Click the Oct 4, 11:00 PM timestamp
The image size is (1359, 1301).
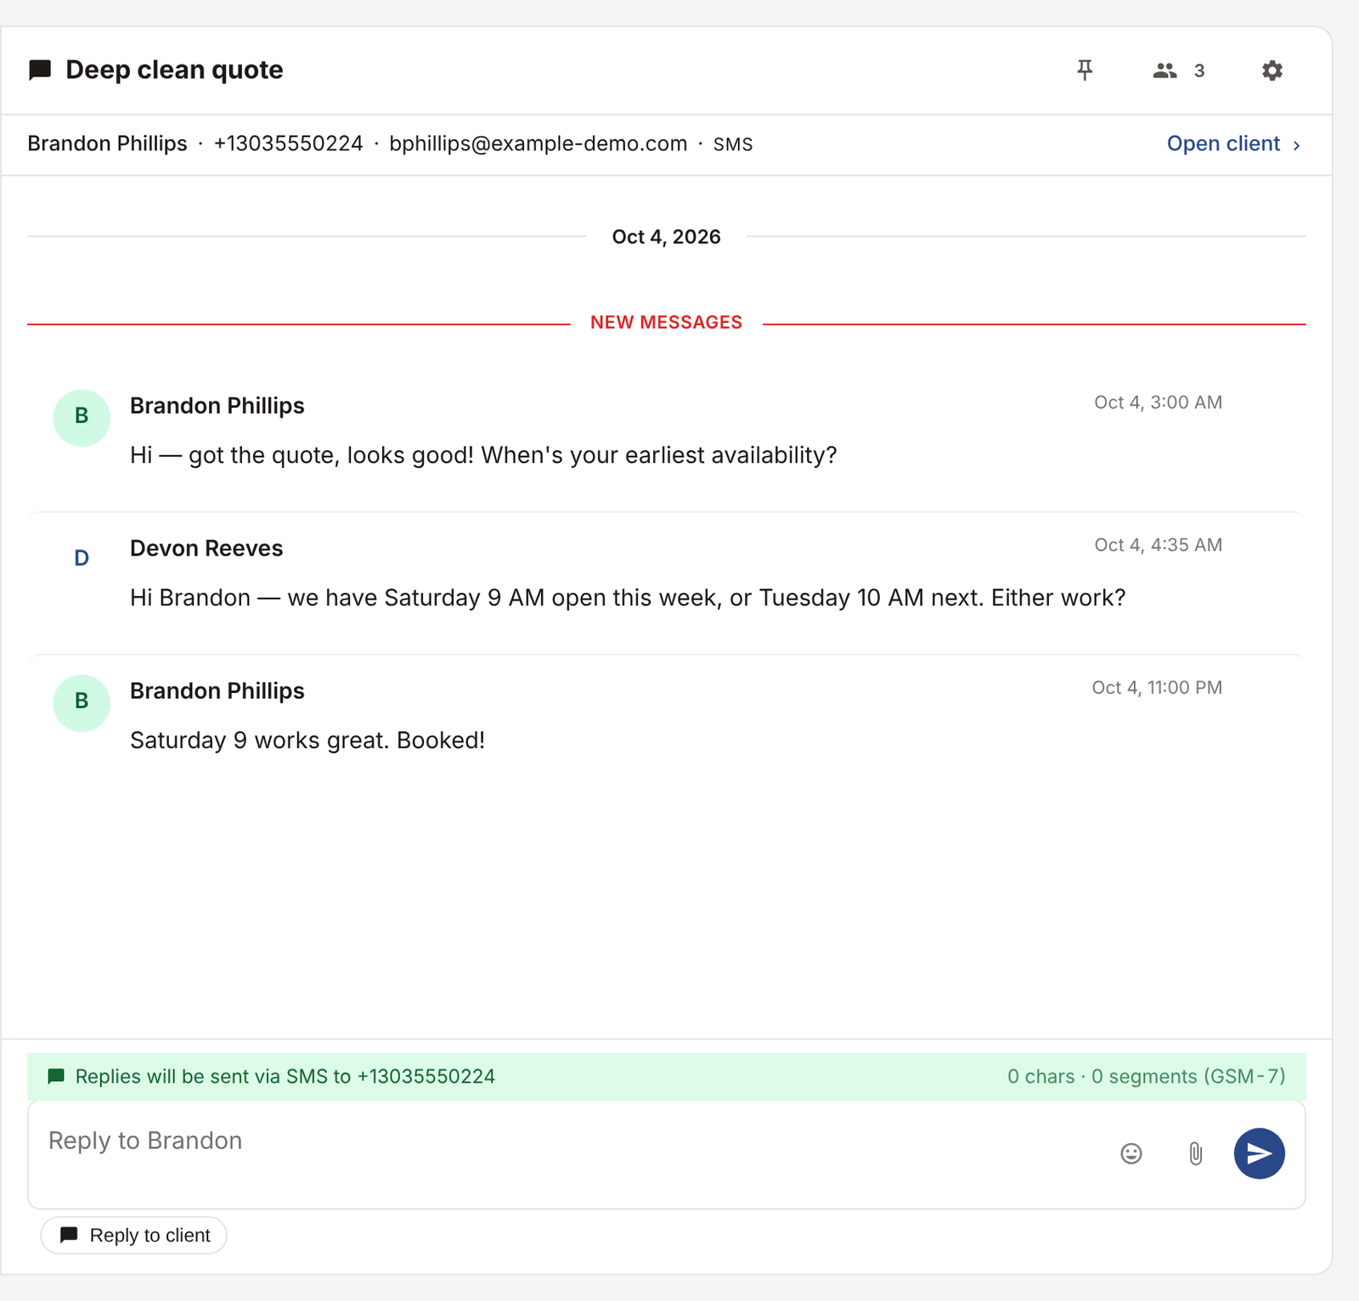point(1157,688)
